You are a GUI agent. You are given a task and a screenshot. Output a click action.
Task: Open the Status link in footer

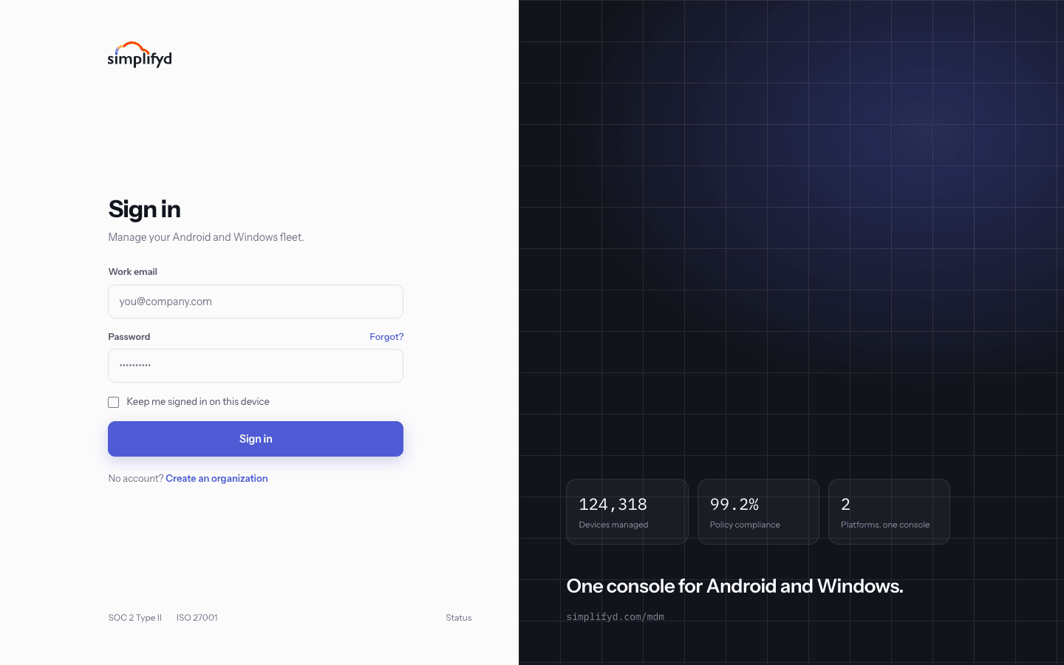459,618
